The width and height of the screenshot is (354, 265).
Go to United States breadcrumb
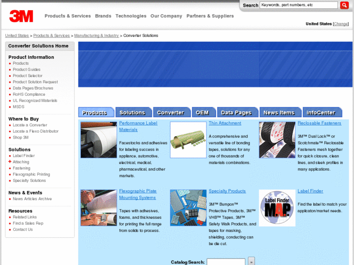17,35
